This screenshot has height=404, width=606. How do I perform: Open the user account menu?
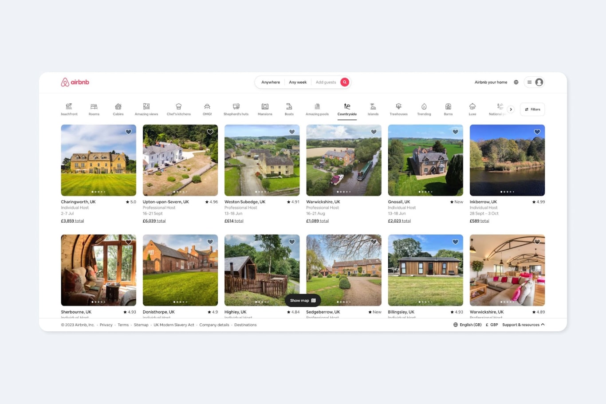tap(539, 82)
